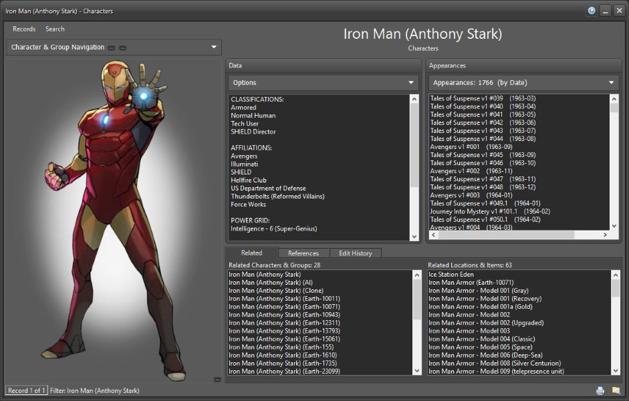The image size is (629, 401).
Task: Select Tales of Suspense v1 #039 appearance
Action: [x=483, y=98]
